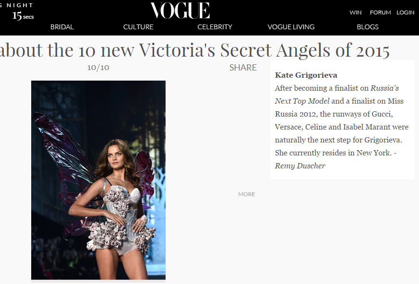Click the SHARE button above the gallery
This screenshot has width=419, height=284.
pos(243,68)
